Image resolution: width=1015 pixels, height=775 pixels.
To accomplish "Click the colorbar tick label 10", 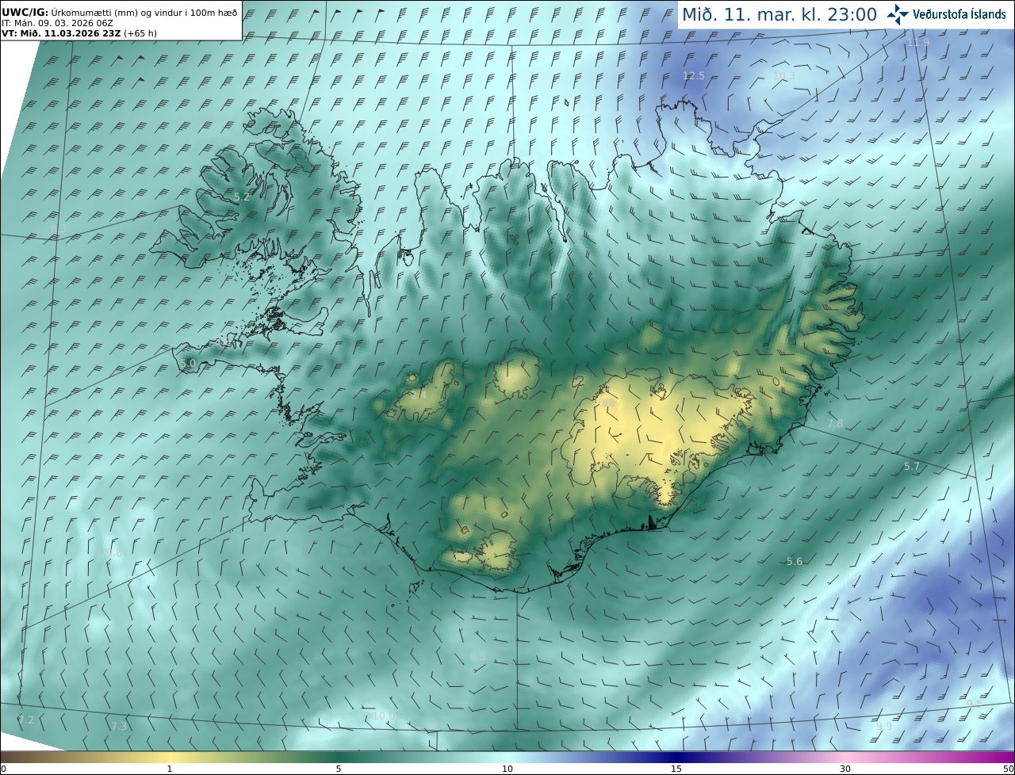I will pos(507,769).
